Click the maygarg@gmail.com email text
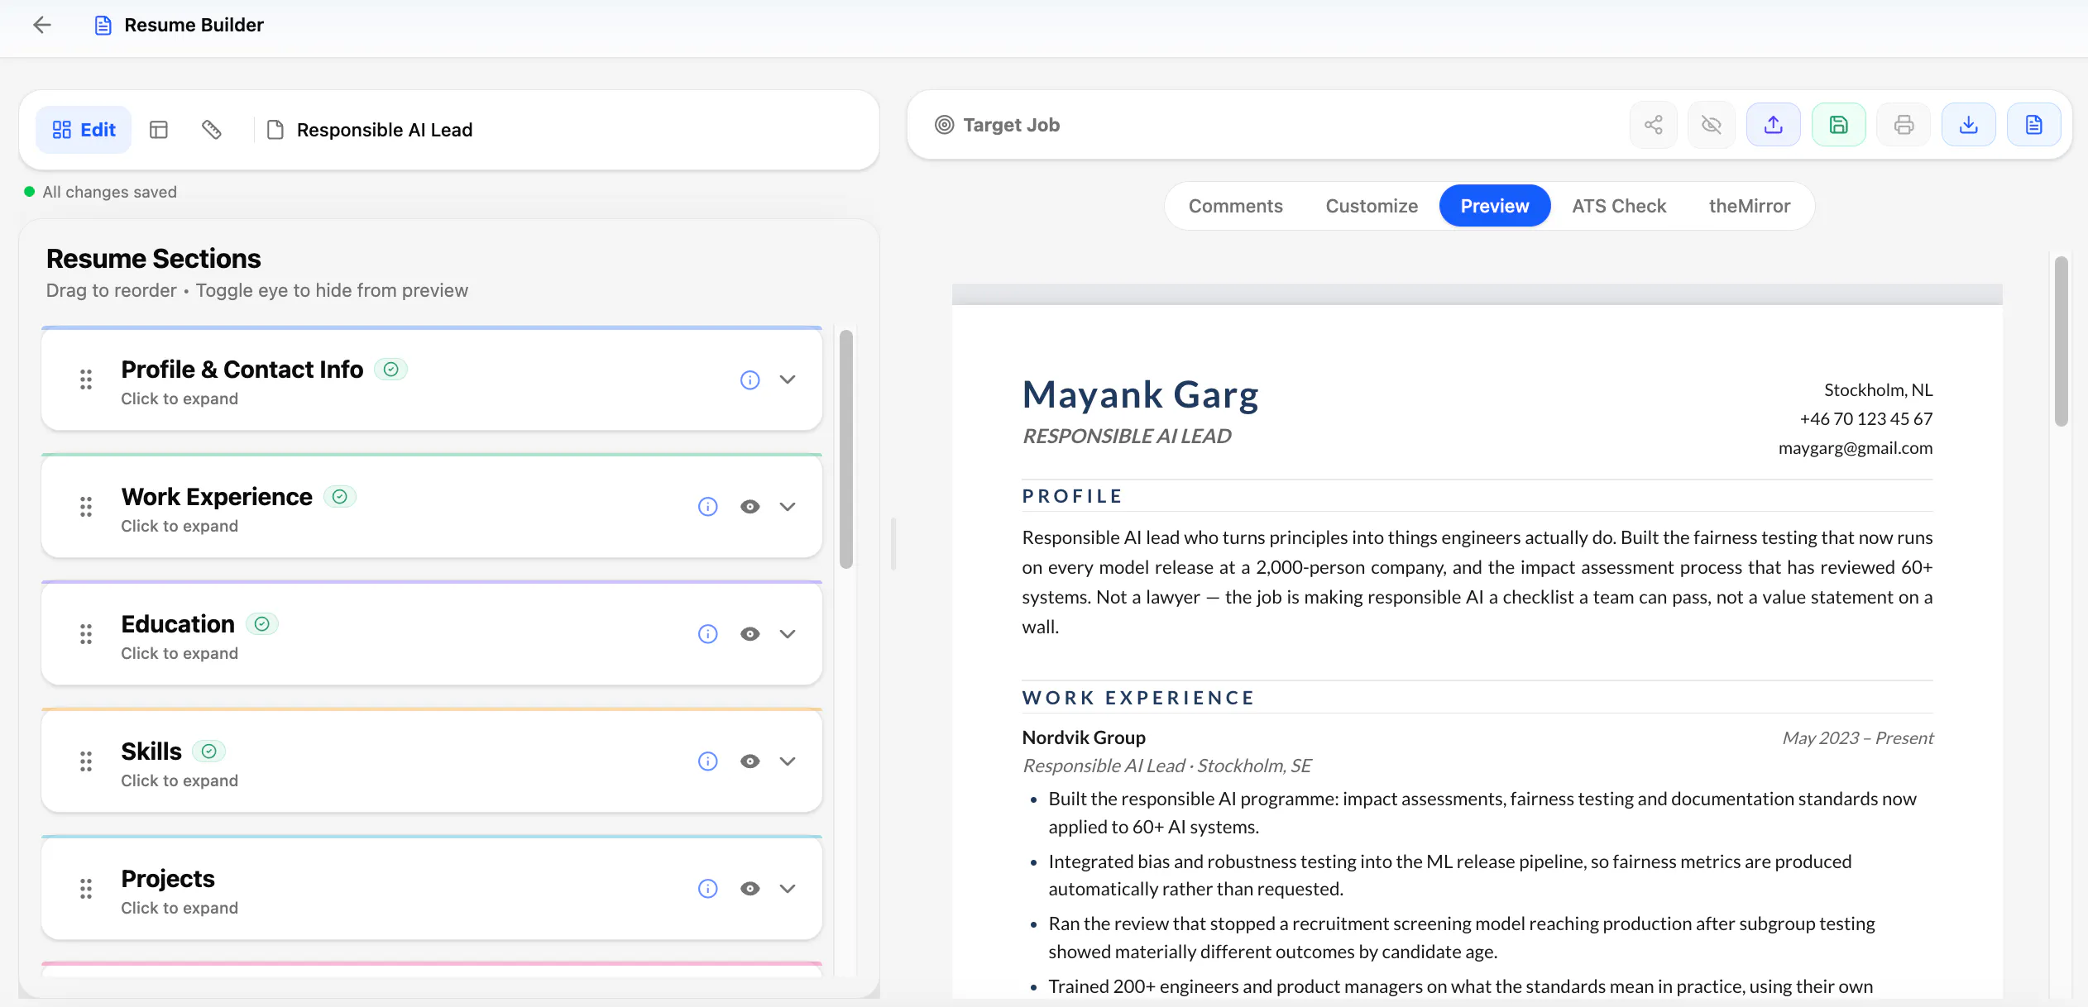This screenshot has width=2088, height=1007. 1856,448
